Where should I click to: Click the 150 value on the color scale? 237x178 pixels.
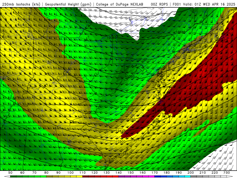point(131,173)
